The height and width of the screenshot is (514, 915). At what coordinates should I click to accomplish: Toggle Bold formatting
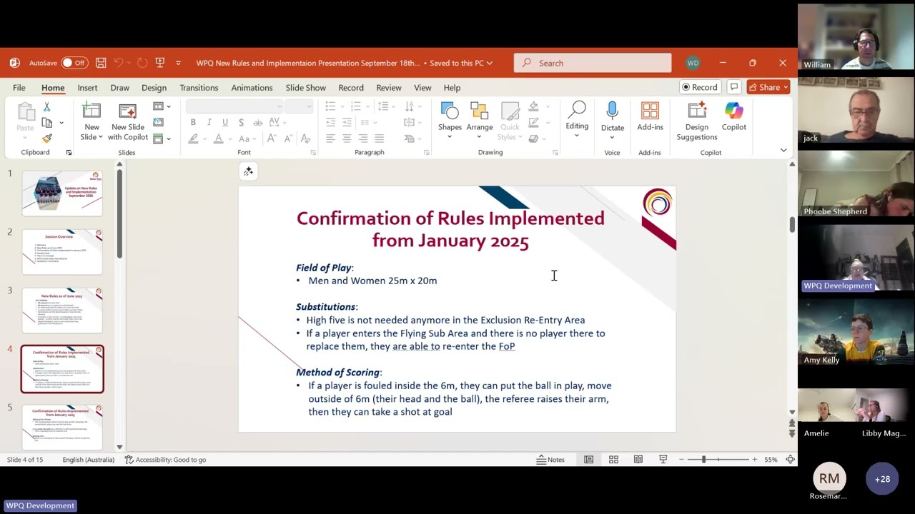[x=193, y=122]
